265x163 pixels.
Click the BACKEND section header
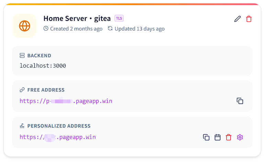pos(39,56)
